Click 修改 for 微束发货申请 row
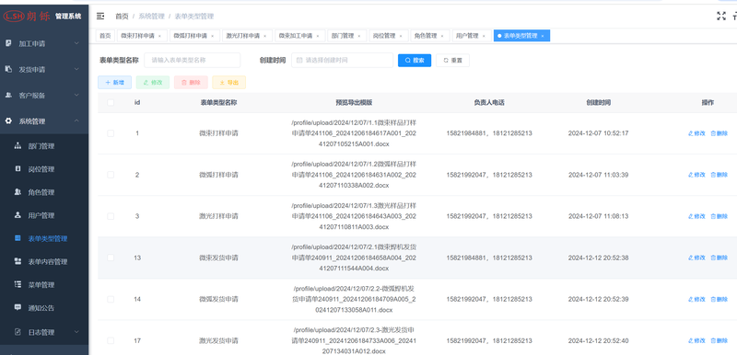The height and width of the screenshot is (355, 737). (696, 258)
